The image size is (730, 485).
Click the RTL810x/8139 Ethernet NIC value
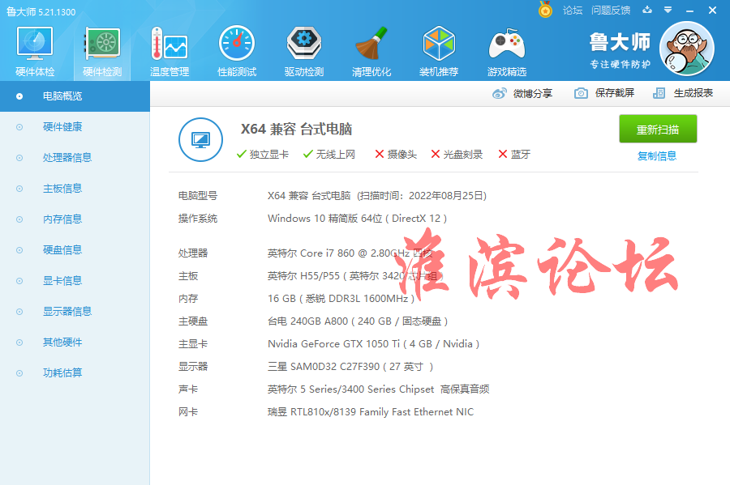click(371, 412)
